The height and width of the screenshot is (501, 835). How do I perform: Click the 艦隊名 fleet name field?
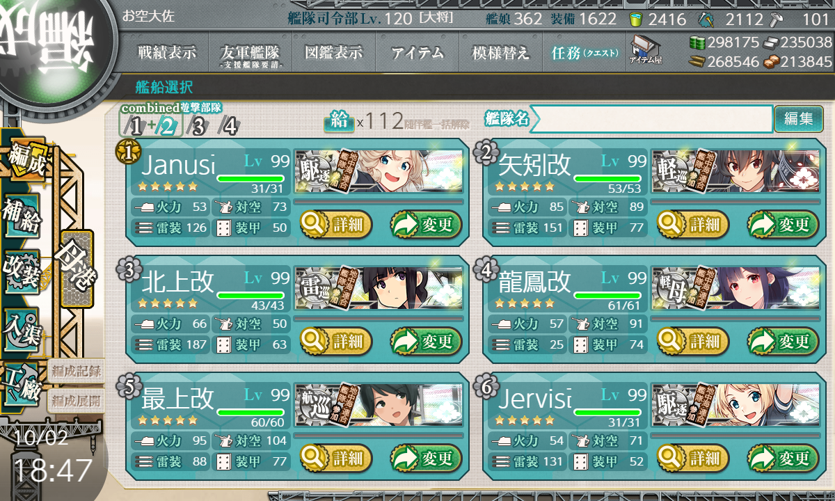[651, 119]
